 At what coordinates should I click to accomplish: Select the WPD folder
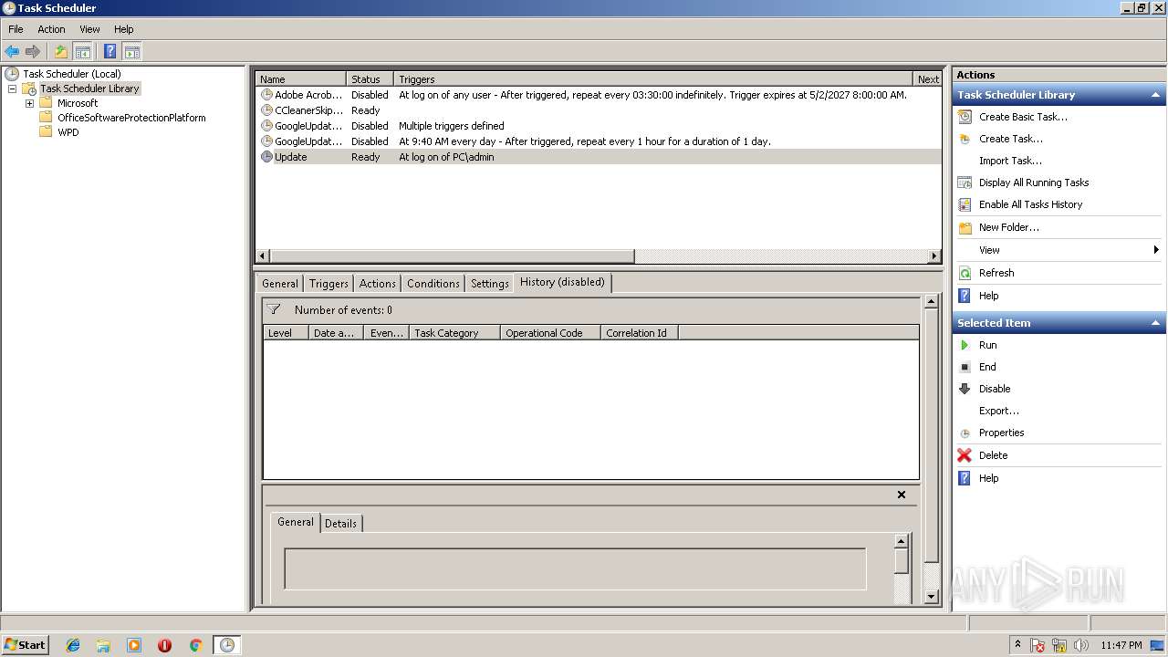[68, 132]
